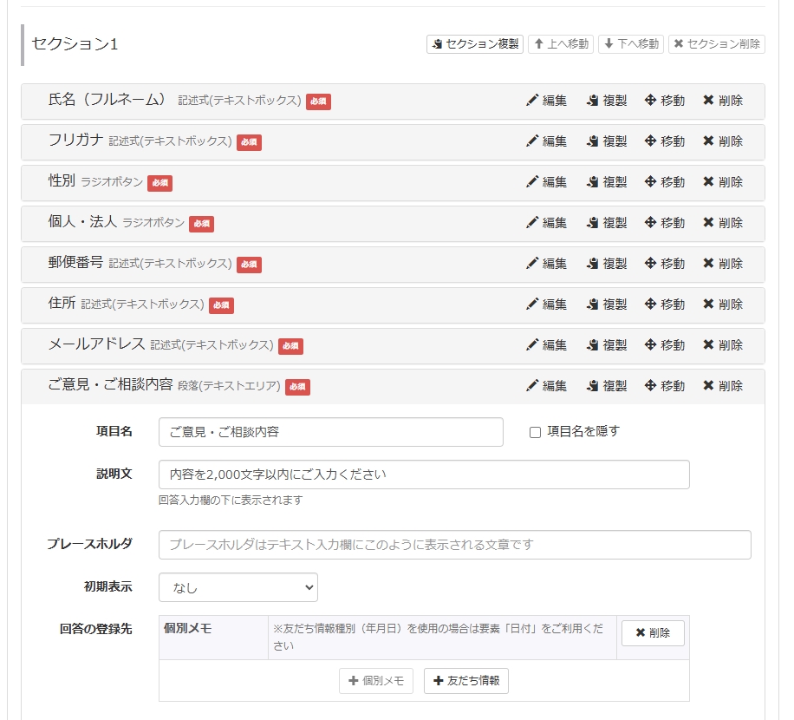
Task: Click the 説明文 input field
Action: pos(424,475)
